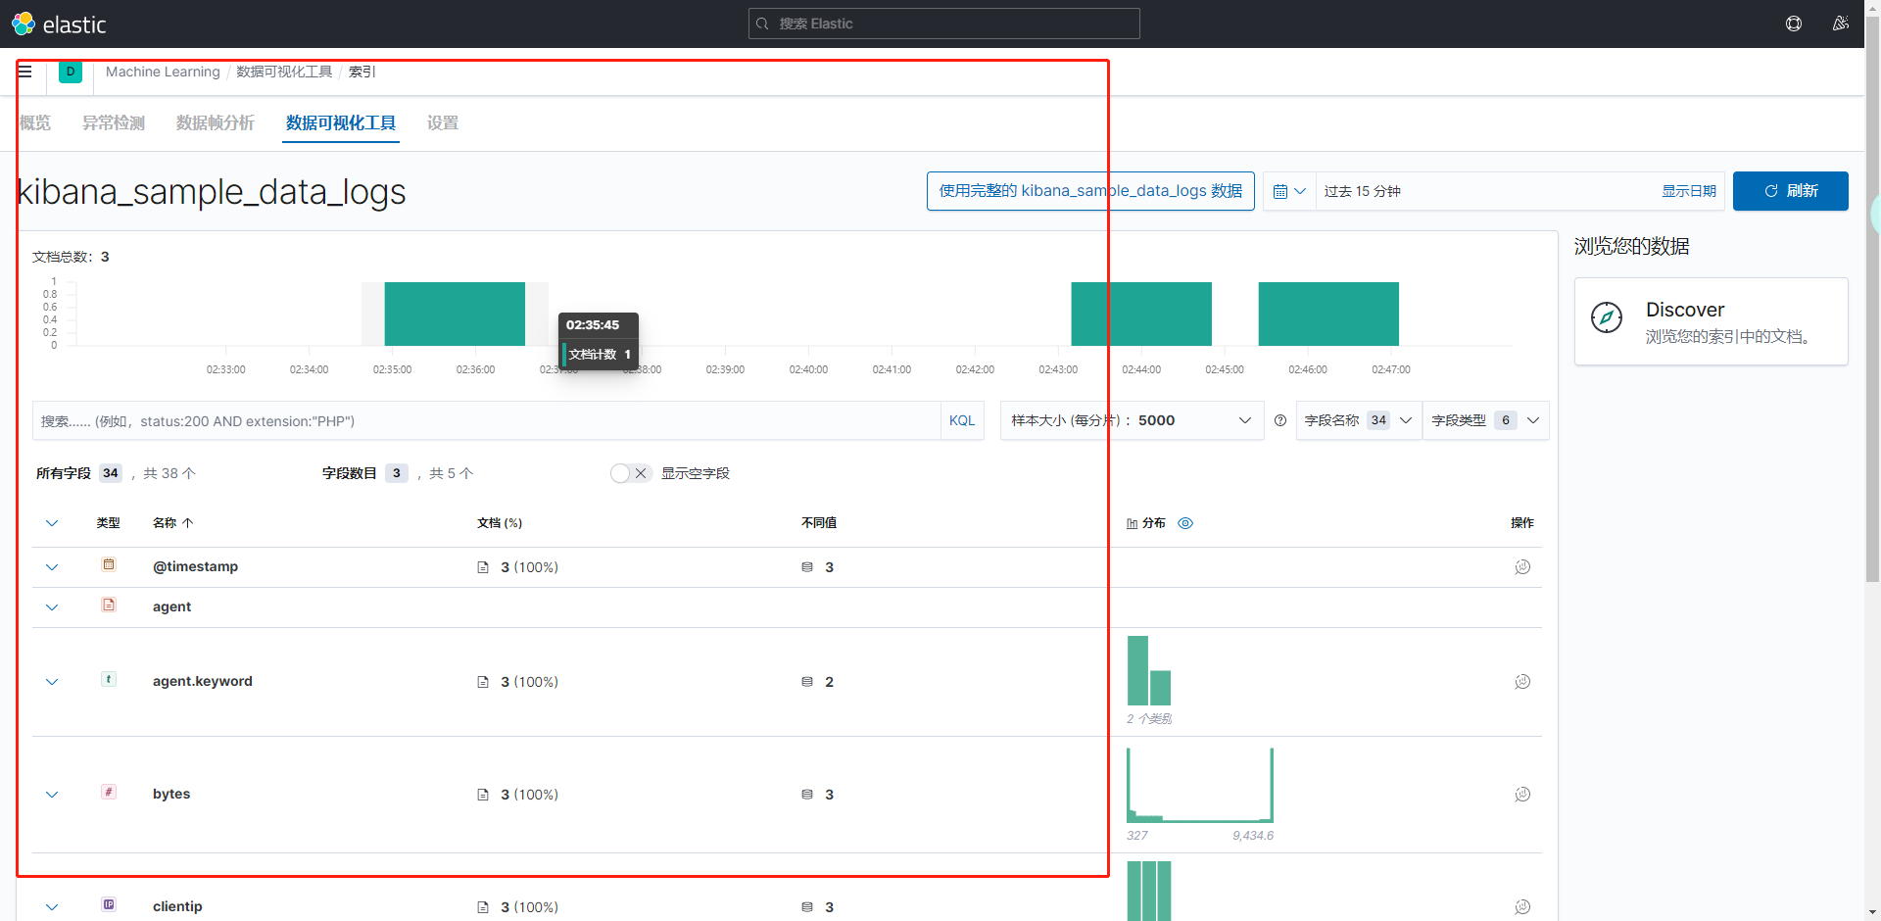Image resolution: width=1881 pixels, height=921 pixels.
Task: Click the KQL query search box
Action: coord(487,420)
